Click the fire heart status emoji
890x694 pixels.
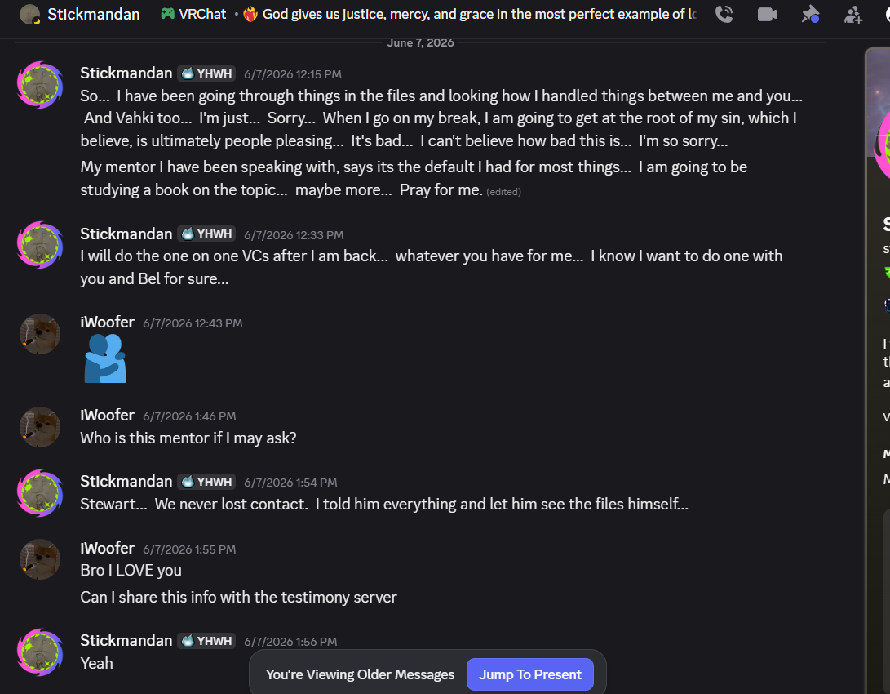coord(250,14)
